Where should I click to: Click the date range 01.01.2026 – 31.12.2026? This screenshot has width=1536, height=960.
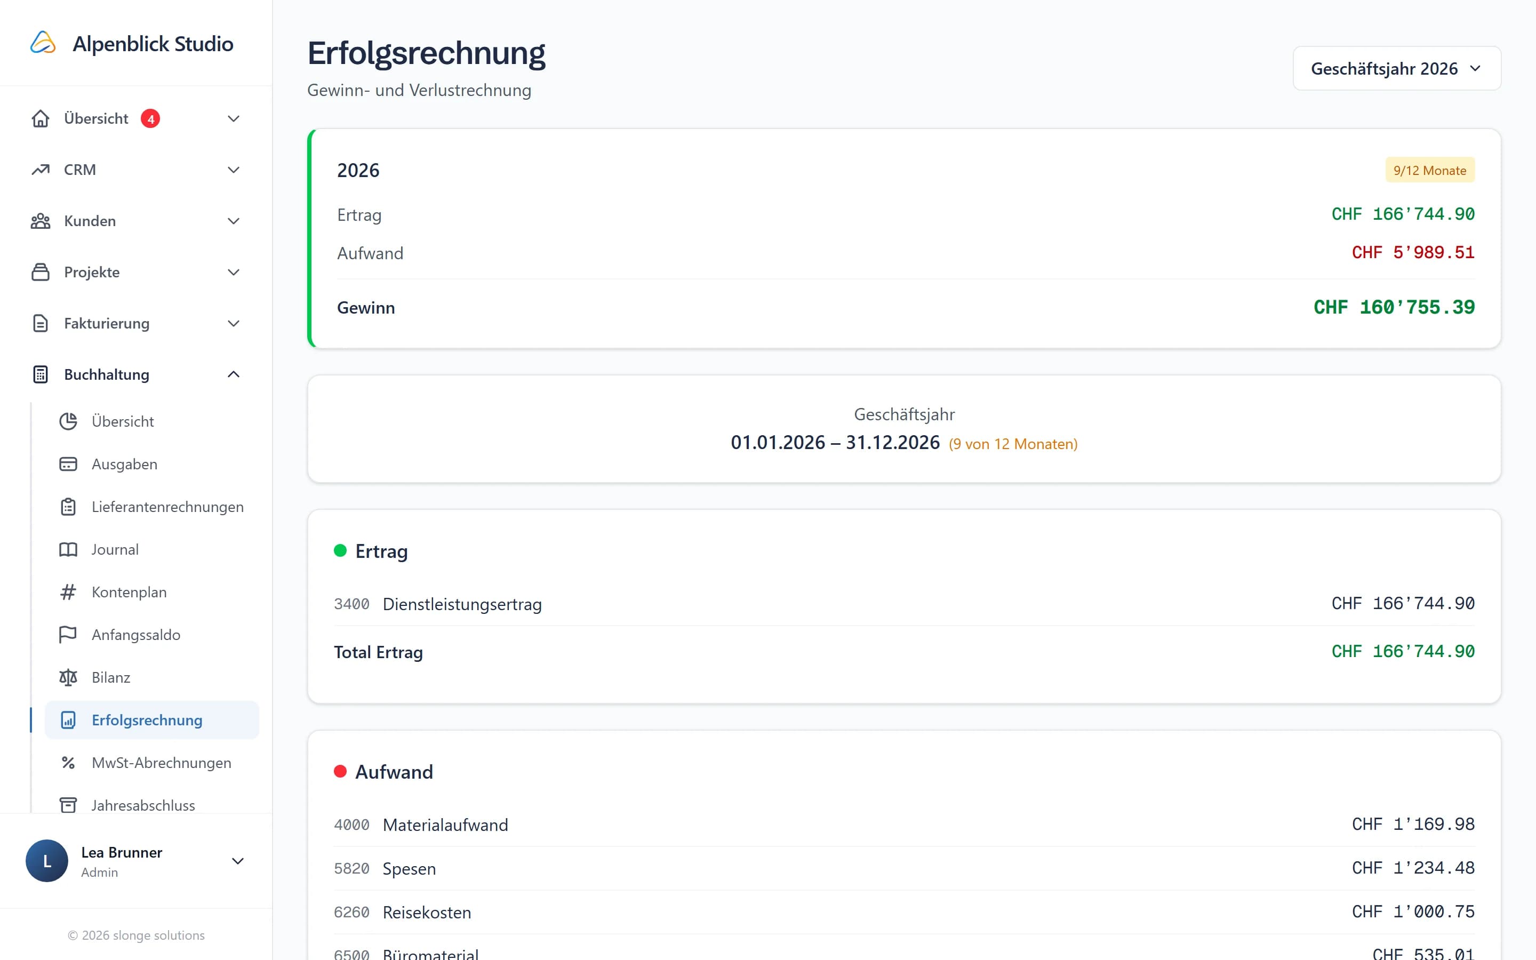pos(835,443)
